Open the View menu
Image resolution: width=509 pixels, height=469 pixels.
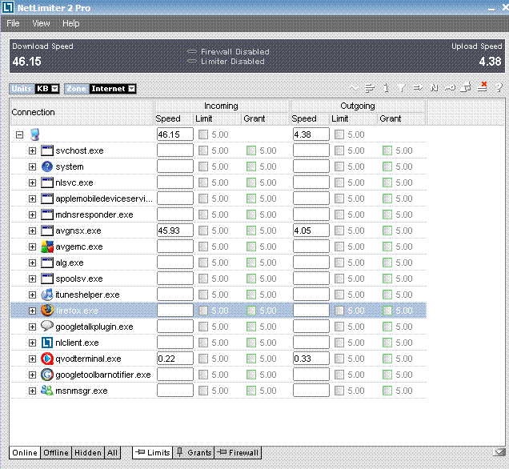pyautogui.click(x=41, y=23)
